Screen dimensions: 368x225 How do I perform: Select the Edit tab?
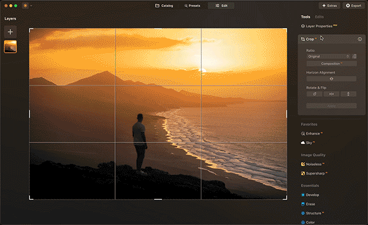click(221, 6)
